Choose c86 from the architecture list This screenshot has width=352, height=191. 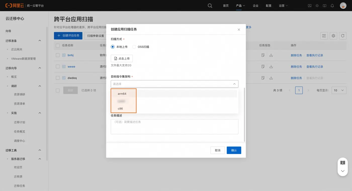pos(174,109)
